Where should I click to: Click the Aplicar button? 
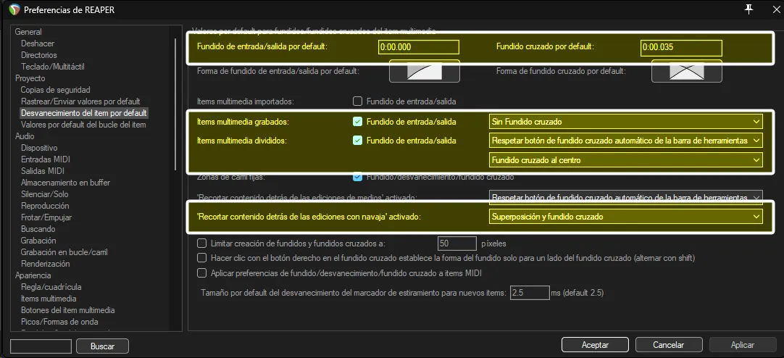click(x=743, y=345)
